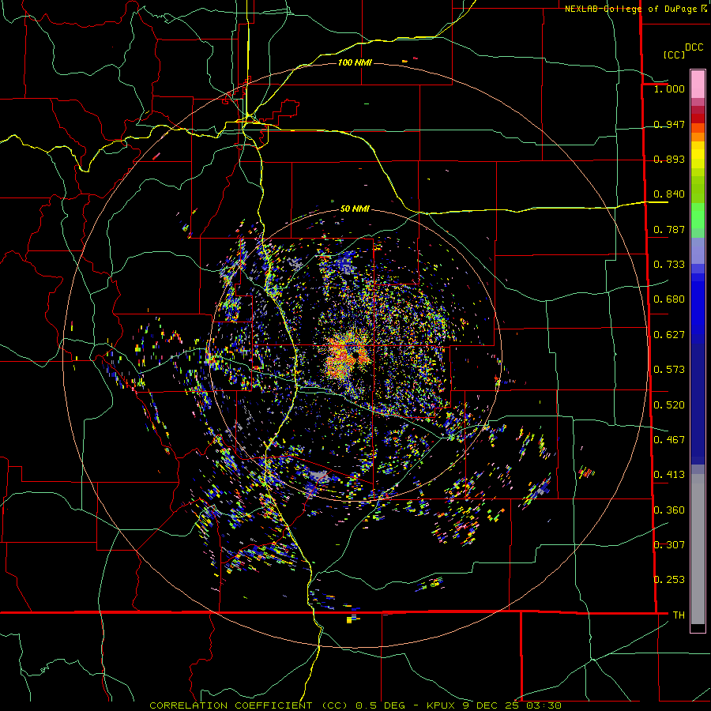Click the 0.5 DEG elevation text in the caption

pyautogui.click(x=381, y=705)
